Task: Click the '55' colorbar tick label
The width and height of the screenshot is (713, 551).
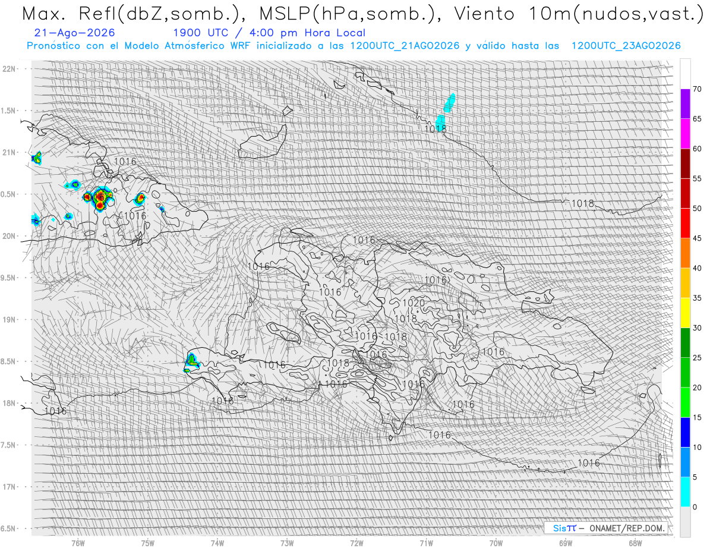Action: [x=697, y=178]
